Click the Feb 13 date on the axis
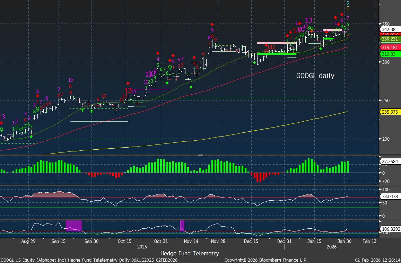 tap(369, 241)
